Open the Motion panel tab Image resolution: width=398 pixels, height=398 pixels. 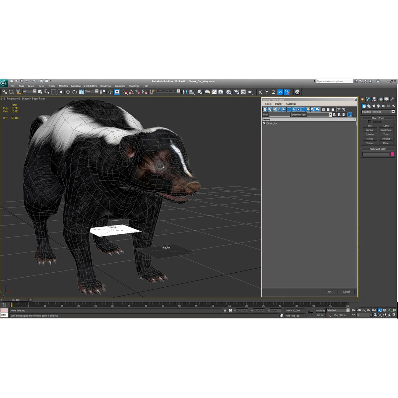pos(380,99)
